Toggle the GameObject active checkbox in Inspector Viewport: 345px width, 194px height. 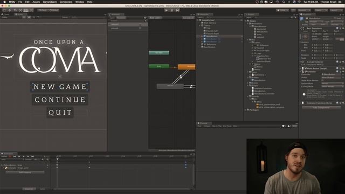[307, 18]
